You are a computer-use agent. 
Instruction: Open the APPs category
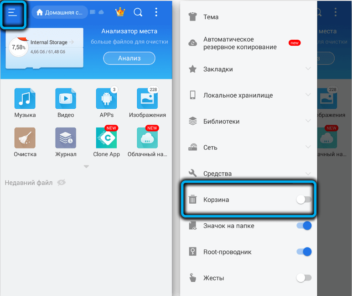click(106, 103)
